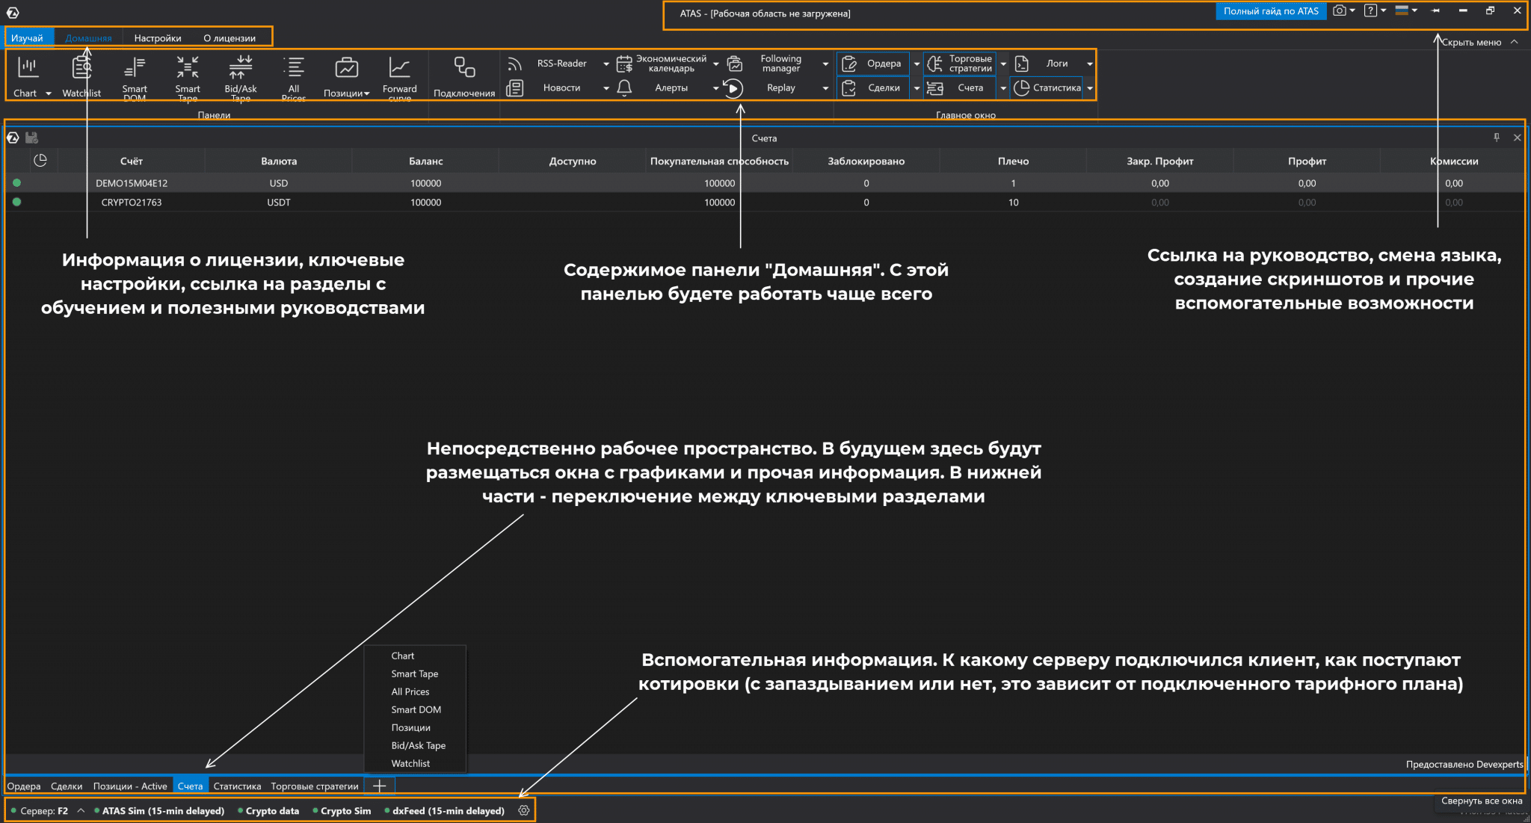The width and height of the screenshot is (1531, 823).
Task: Open the language flag dropdown
Action: coord(1406,10)
